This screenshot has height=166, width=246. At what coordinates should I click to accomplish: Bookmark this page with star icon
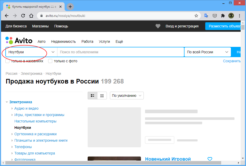click(196, 16)
